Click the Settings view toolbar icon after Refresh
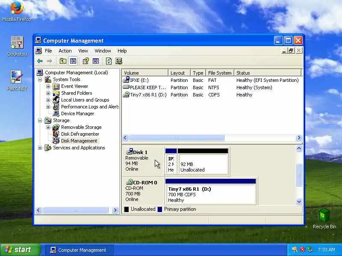This screenshot has width=342, height=256. pos(119,61)
